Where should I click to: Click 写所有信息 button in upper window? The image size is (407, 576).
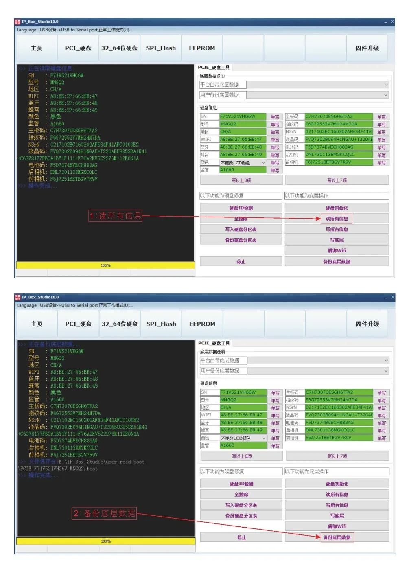(x=337, y=229)
